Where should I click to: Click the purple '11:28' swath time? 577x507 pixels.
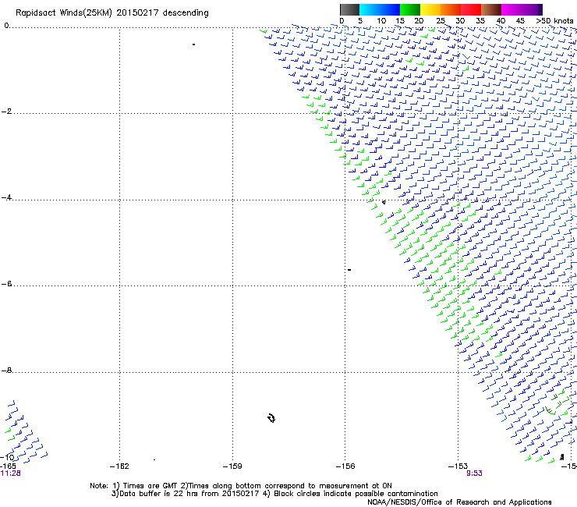(11, 473)
